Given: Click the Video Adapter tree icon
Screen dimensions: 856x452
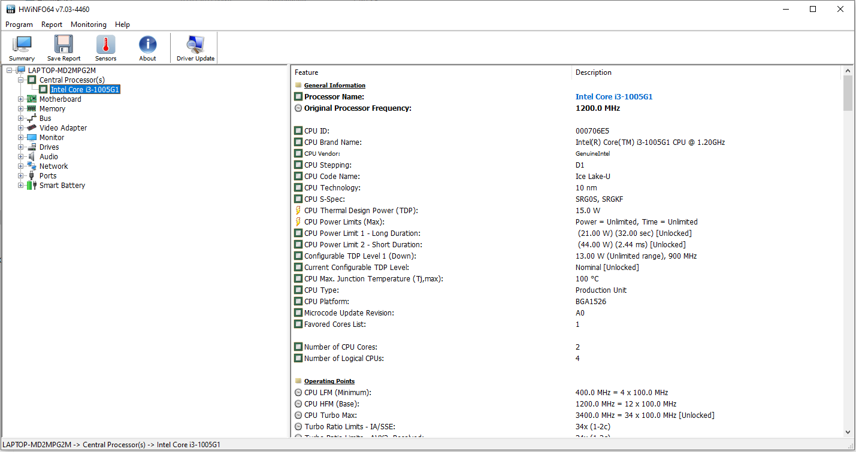Looking at the screenshot, I should point(32,128).
